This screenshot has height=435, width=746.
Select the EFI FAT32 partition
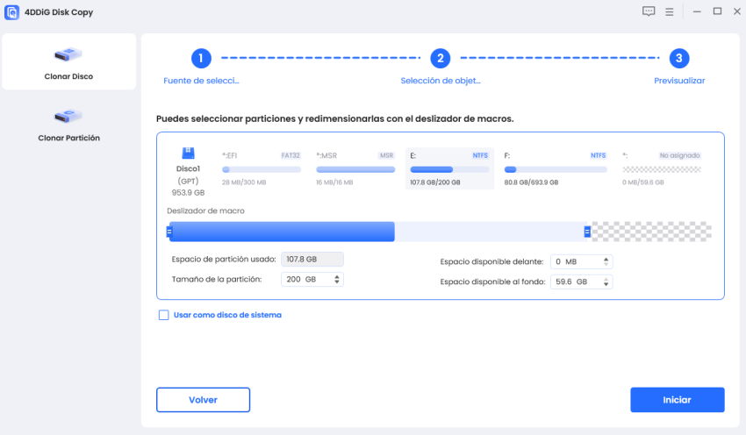261,168
